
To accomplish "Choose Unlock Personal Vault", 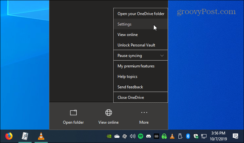I will pos(141,45).
